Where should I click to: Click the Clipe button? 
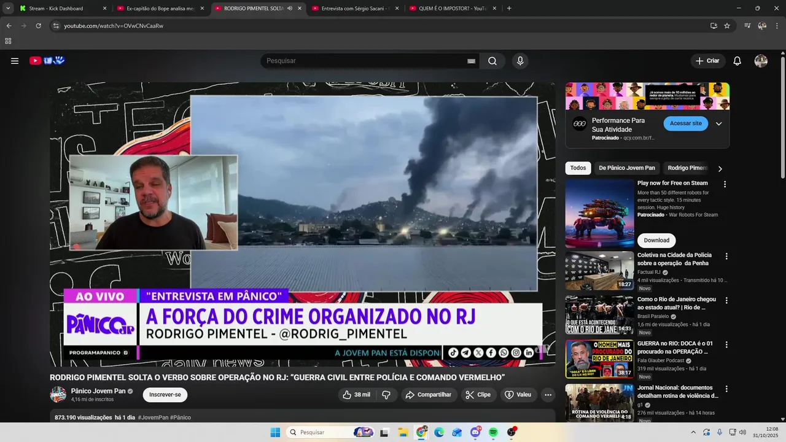(x=478, y=395)
